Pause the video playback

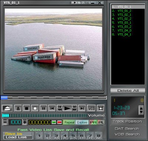[44, 108]
